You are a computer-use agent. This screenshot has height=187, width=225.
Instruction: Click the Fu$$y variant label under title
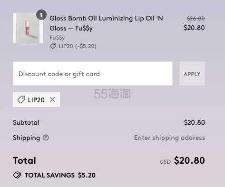coord(57,38)
